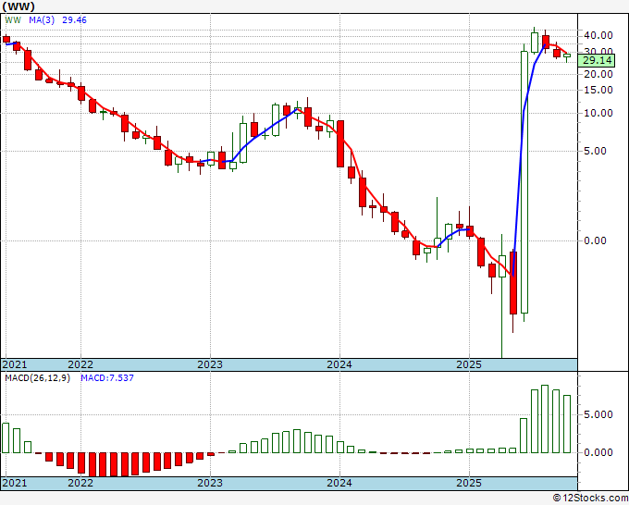Click the tallest green MACD histogram bar
This screenshot has height=505, width=629.
click(x=545, y=419)
